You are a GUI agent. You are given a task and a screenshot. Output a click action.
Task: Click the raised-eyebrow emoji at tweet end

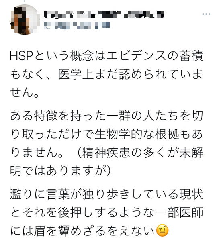(162, 231)
